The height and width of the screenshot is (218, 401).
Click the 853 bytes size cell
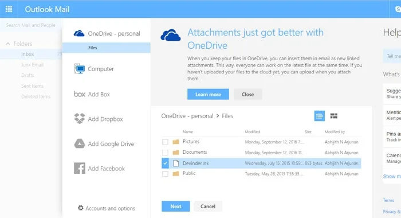pyautogui.click(x=313, y=163)
